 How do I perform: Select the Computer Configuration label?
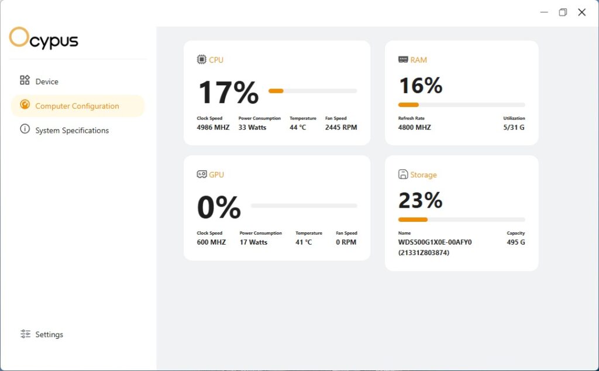point(77,106)
